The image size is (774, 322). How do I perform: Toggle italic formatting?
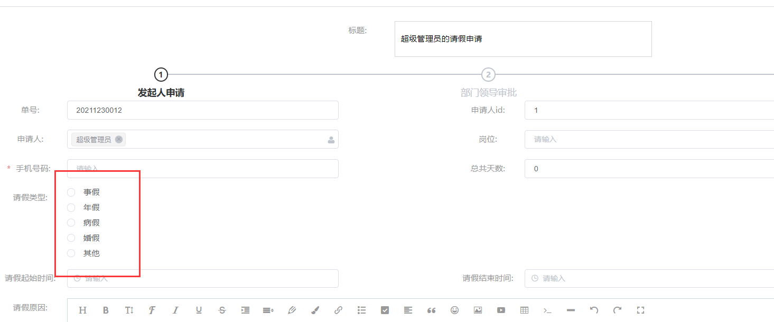click(x=175, y=310)
